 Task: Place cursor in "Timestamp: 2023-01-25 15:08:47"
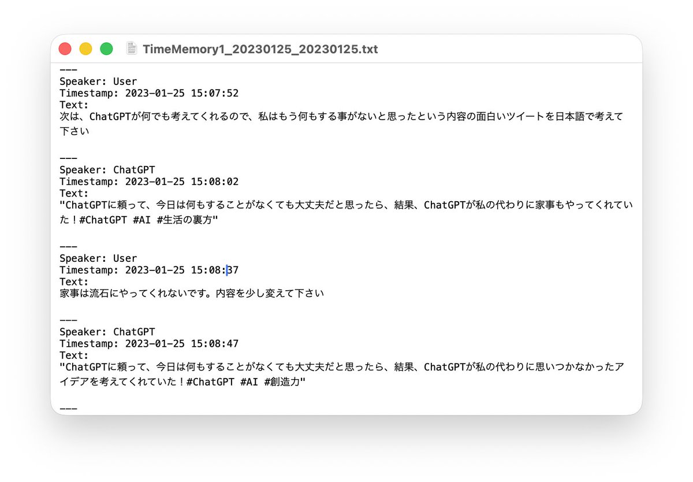coord(149,344)
